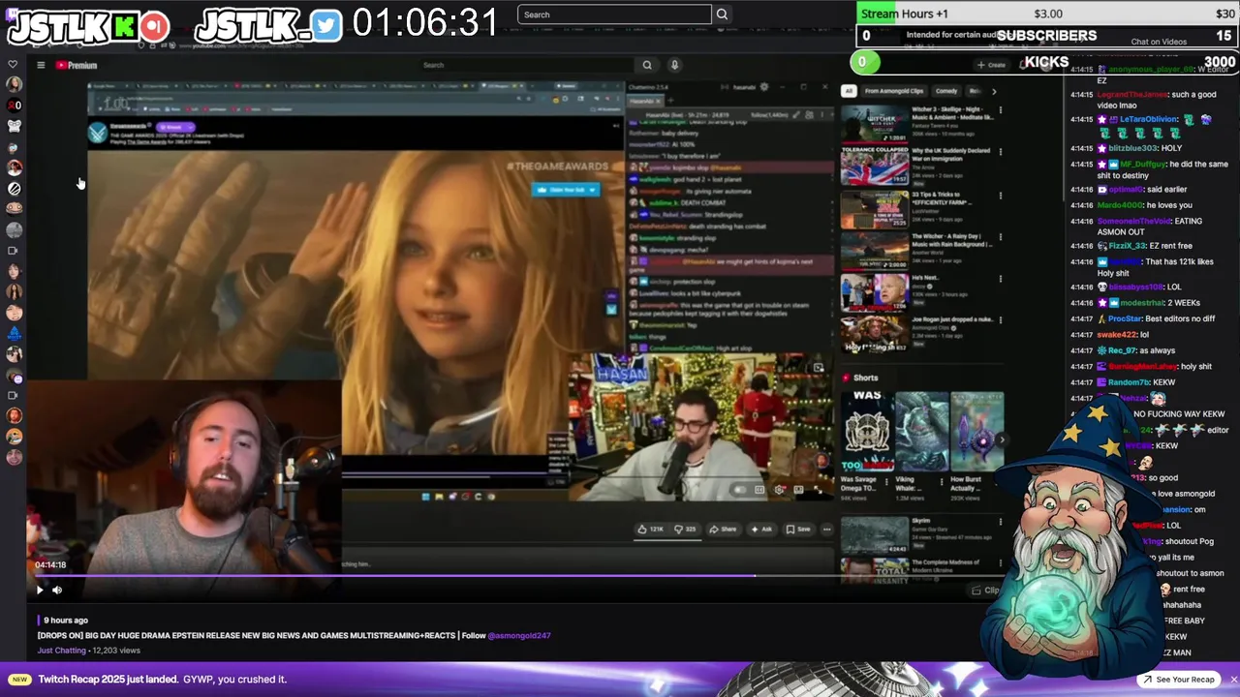
Task: Open 33 Tips & Tricks video thumbnail
Action: tap(875, 208)
